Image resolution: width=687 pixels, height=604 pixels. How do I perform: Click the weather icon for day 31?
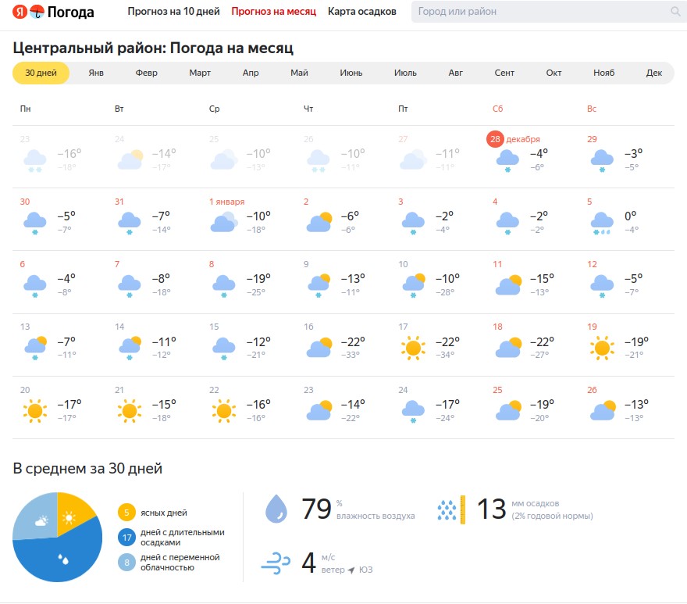pos(130,223)
